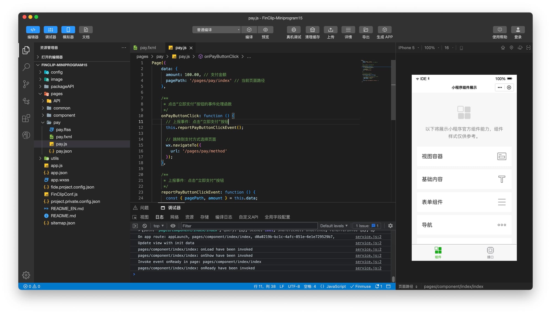Open the Default levels dropdown
The height and width of the screenshot is (314, 551).
point(334,226)
